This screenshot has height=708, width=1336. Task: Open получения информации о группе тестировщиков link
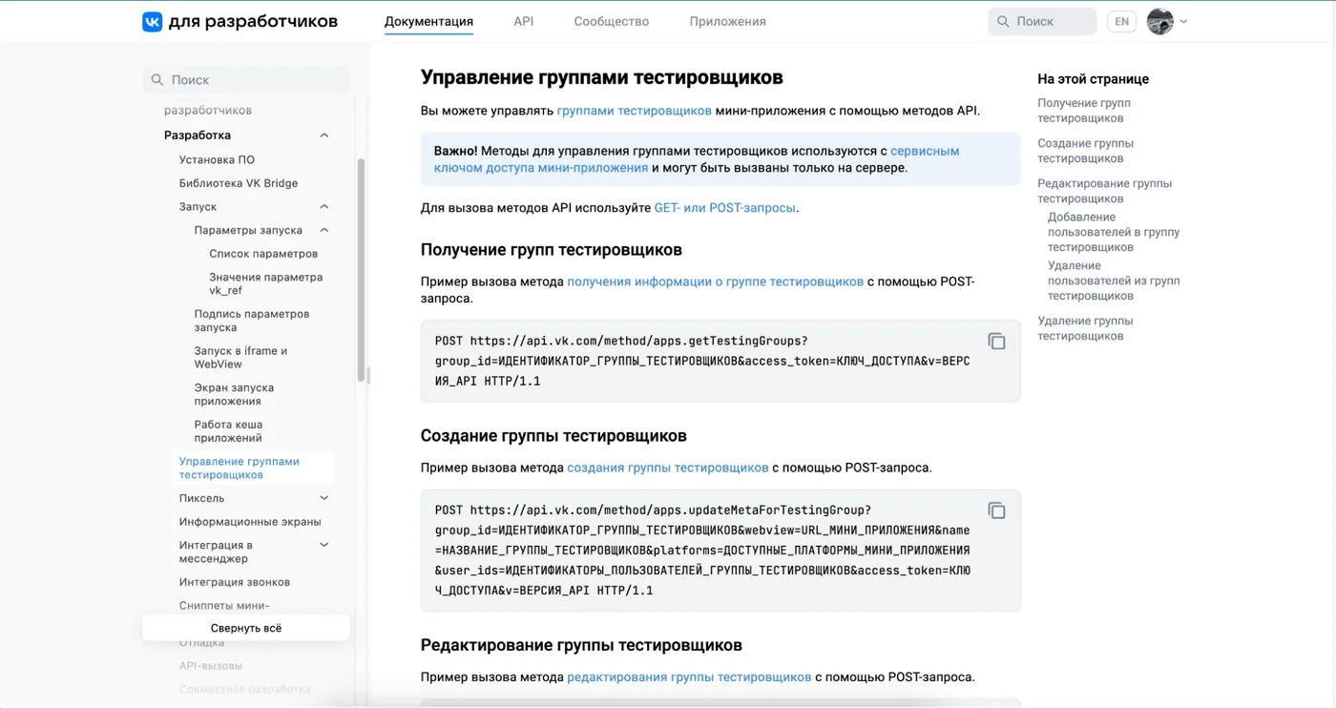[x=715, y=281]
